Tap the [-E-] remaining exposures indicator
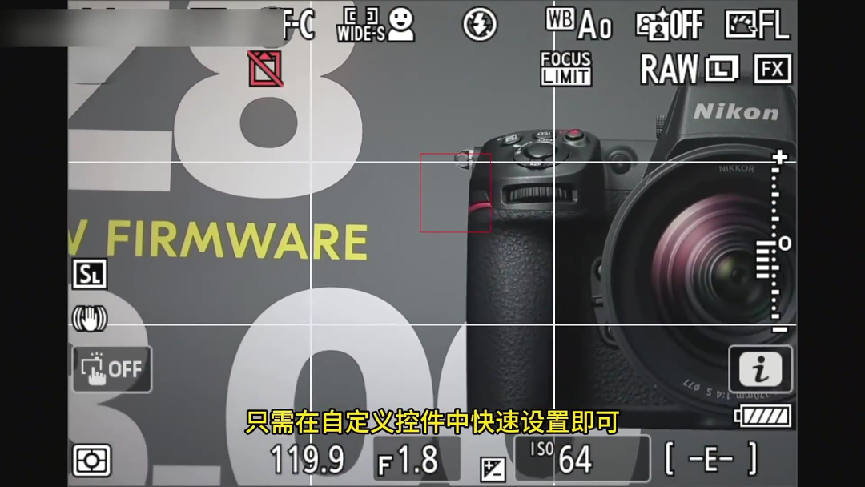865x487 pixels. pyautogui.click(x=711, y=458)
